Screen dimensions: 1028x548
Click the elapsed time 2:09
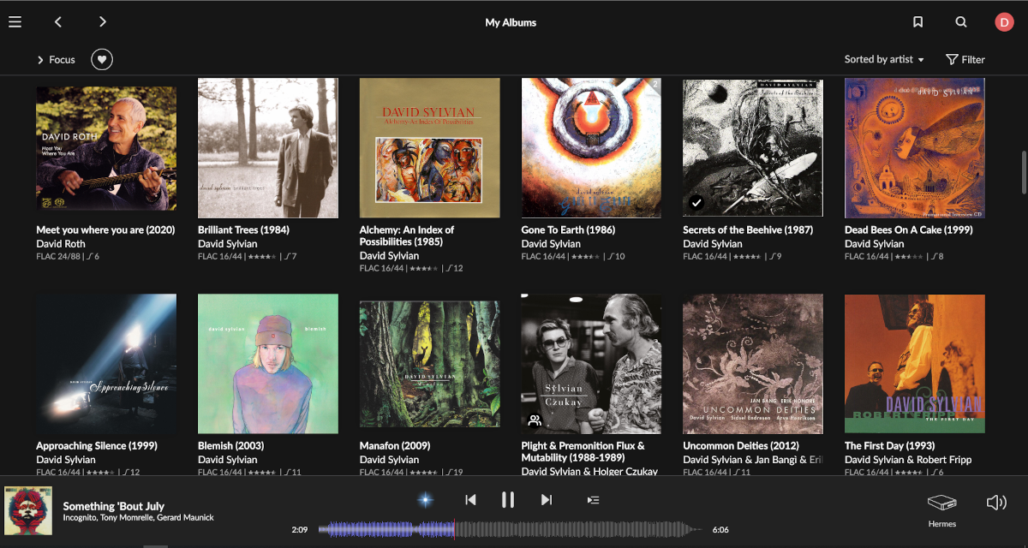299,530
